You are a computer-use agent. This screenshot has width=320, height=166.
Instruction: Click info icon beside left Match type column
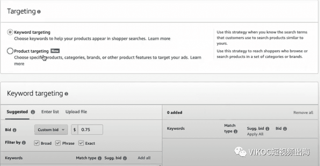click(100, 158)
